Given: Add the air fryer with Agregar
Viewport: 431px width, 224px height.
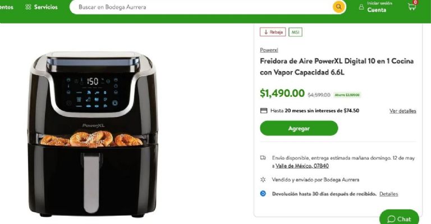Looking at the screenshot, I should pos(299,128).
